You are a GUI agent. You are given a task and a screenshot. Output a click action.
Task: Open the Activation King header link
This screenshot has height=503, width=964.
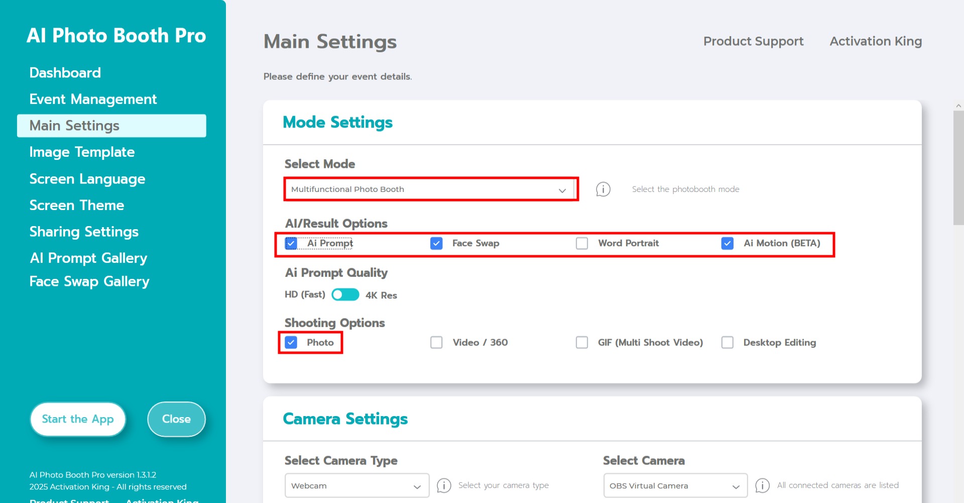[x=876, y=41]
